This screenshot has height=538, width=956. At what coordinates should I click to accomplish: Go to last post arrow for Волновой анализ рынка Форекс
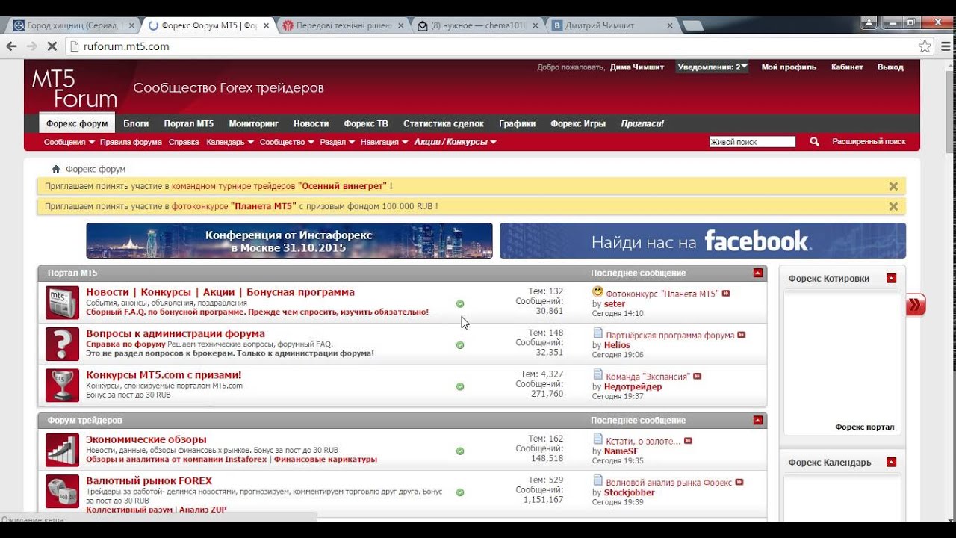pyautogui.click(x=739, y=483)
